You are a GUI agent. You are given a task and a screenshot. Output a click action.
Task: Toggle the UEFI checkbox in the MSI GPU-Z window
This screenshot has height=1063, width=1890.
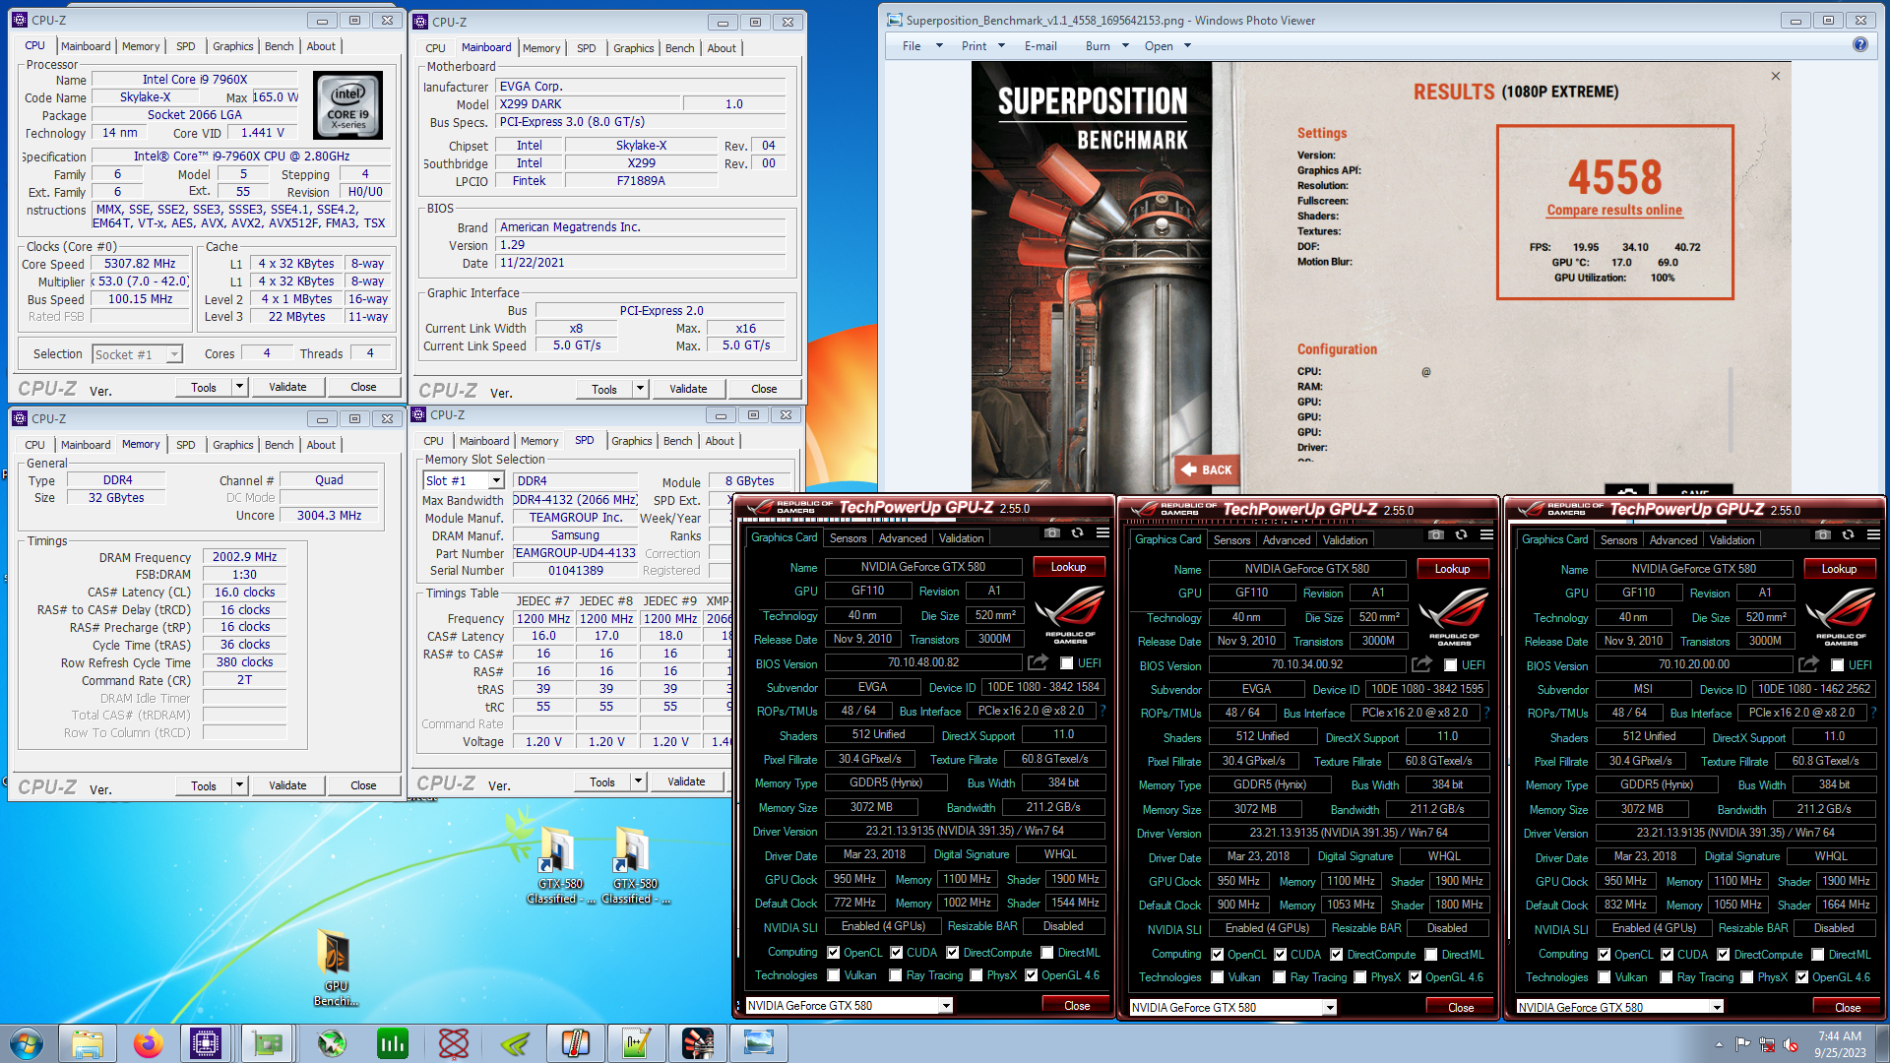pos(1837,665)
